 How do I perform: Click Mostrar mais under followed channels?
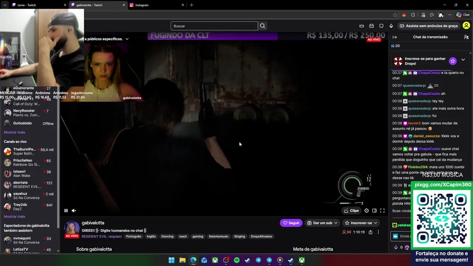point(14,132)
